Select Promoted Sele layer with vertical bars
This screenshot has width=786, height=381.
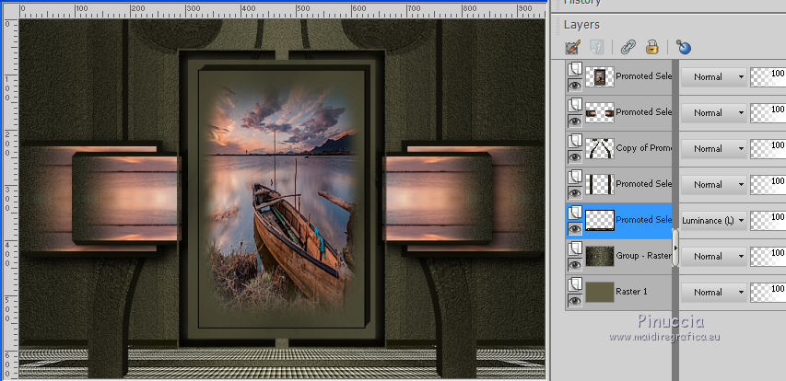644,184
